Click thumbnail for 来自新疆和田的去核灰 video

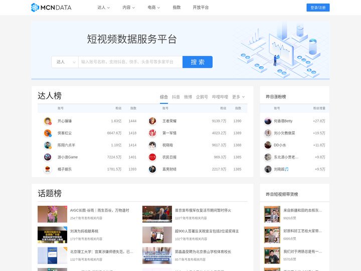(x=272, y=214)
